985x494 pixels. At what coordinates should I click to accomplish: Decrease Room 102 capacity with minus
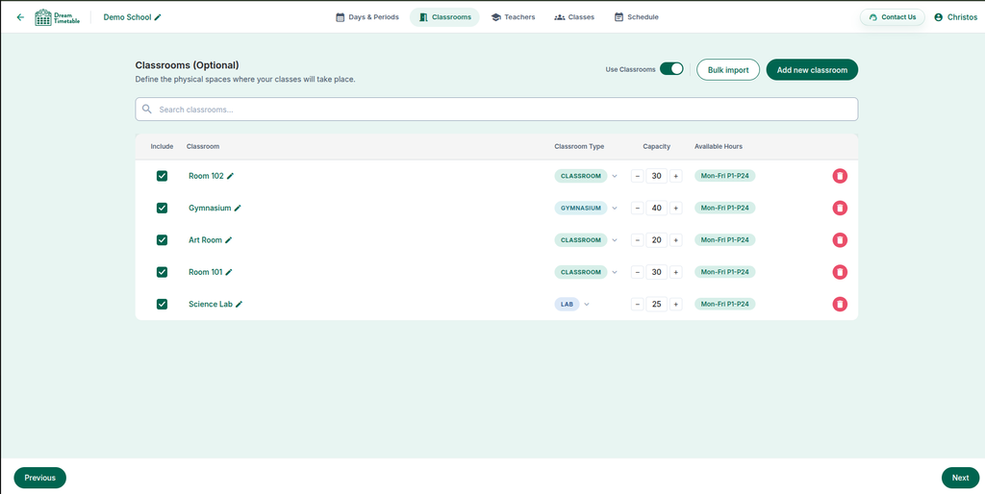(x=637, y=177)
